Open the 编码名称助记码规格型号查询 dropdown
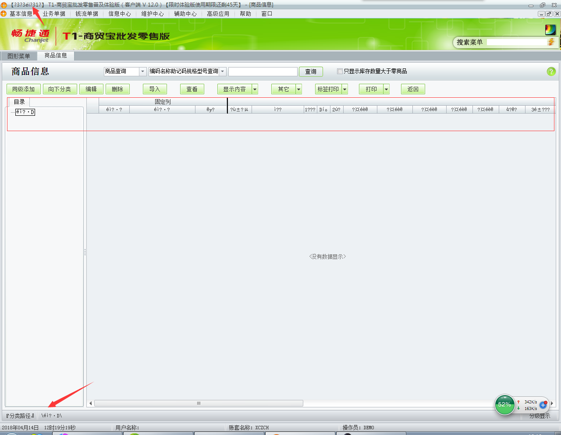 223,71
